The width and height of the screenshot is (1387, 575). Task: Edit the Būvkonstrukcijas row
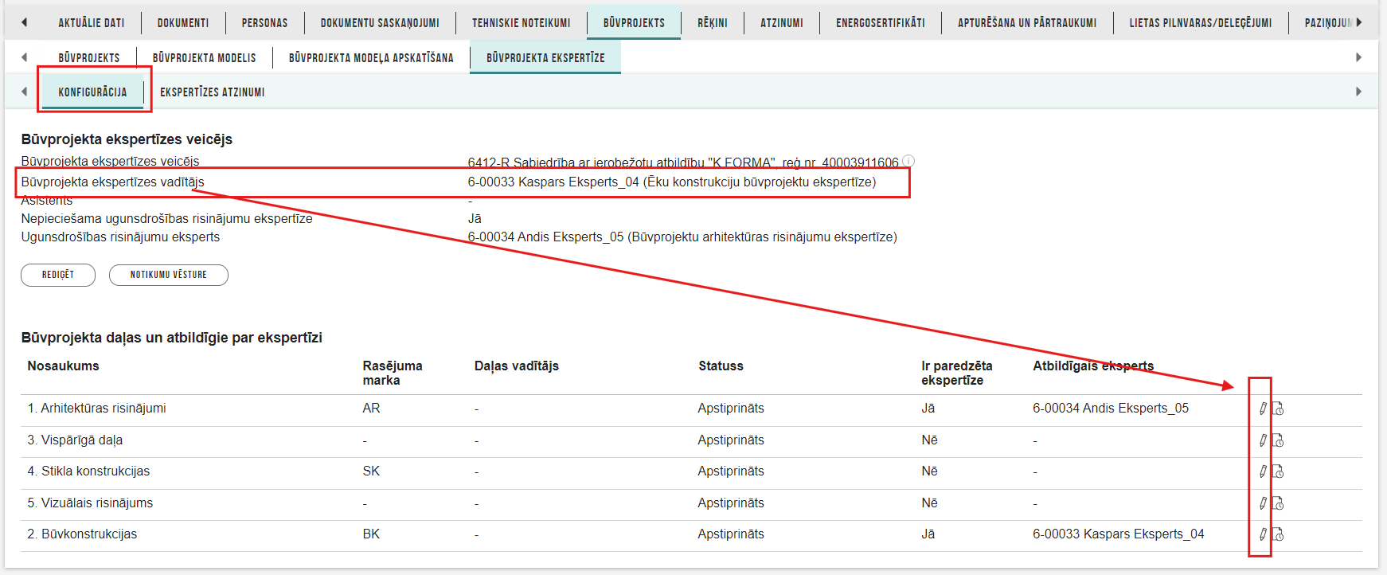[1262, 534]
